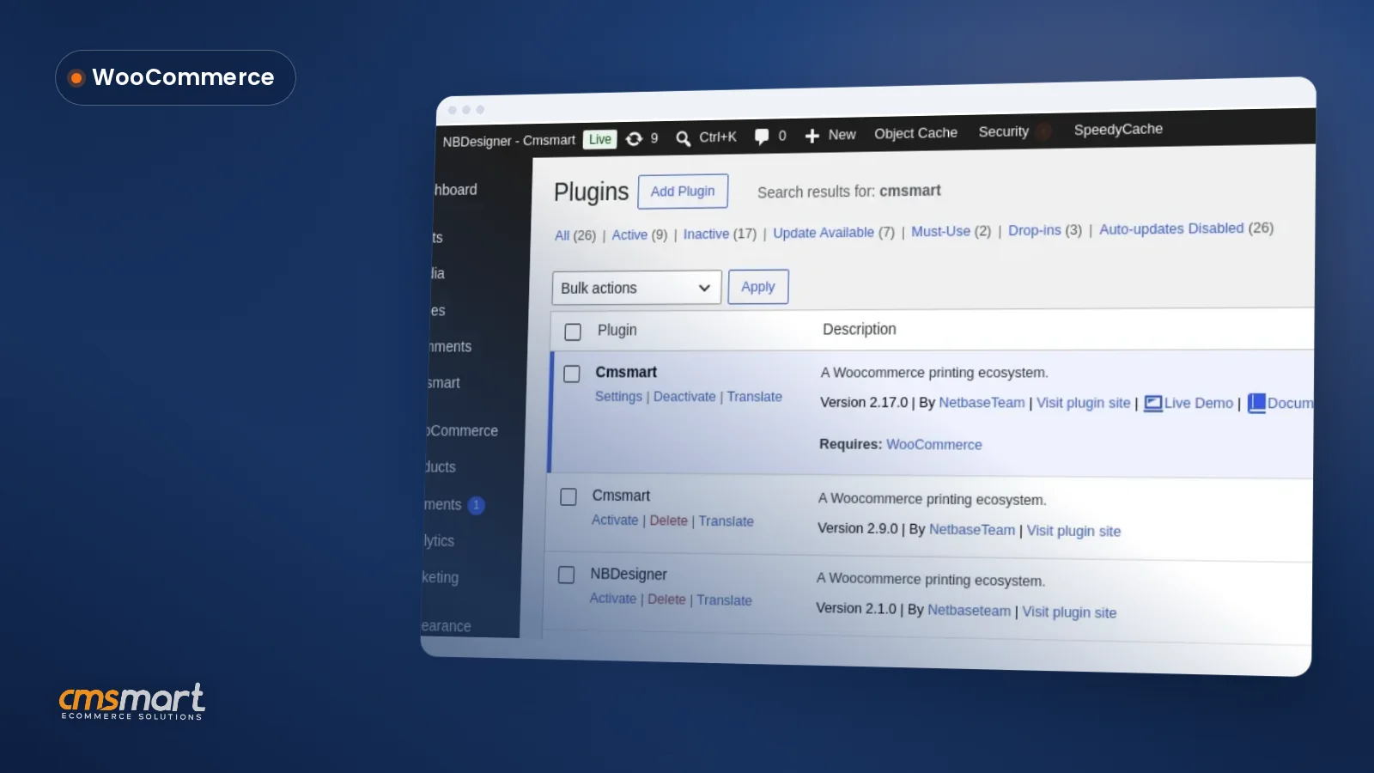Open the Ctrl+K search magnifier icon
The image size is (1374, 773).
[683, 138]
